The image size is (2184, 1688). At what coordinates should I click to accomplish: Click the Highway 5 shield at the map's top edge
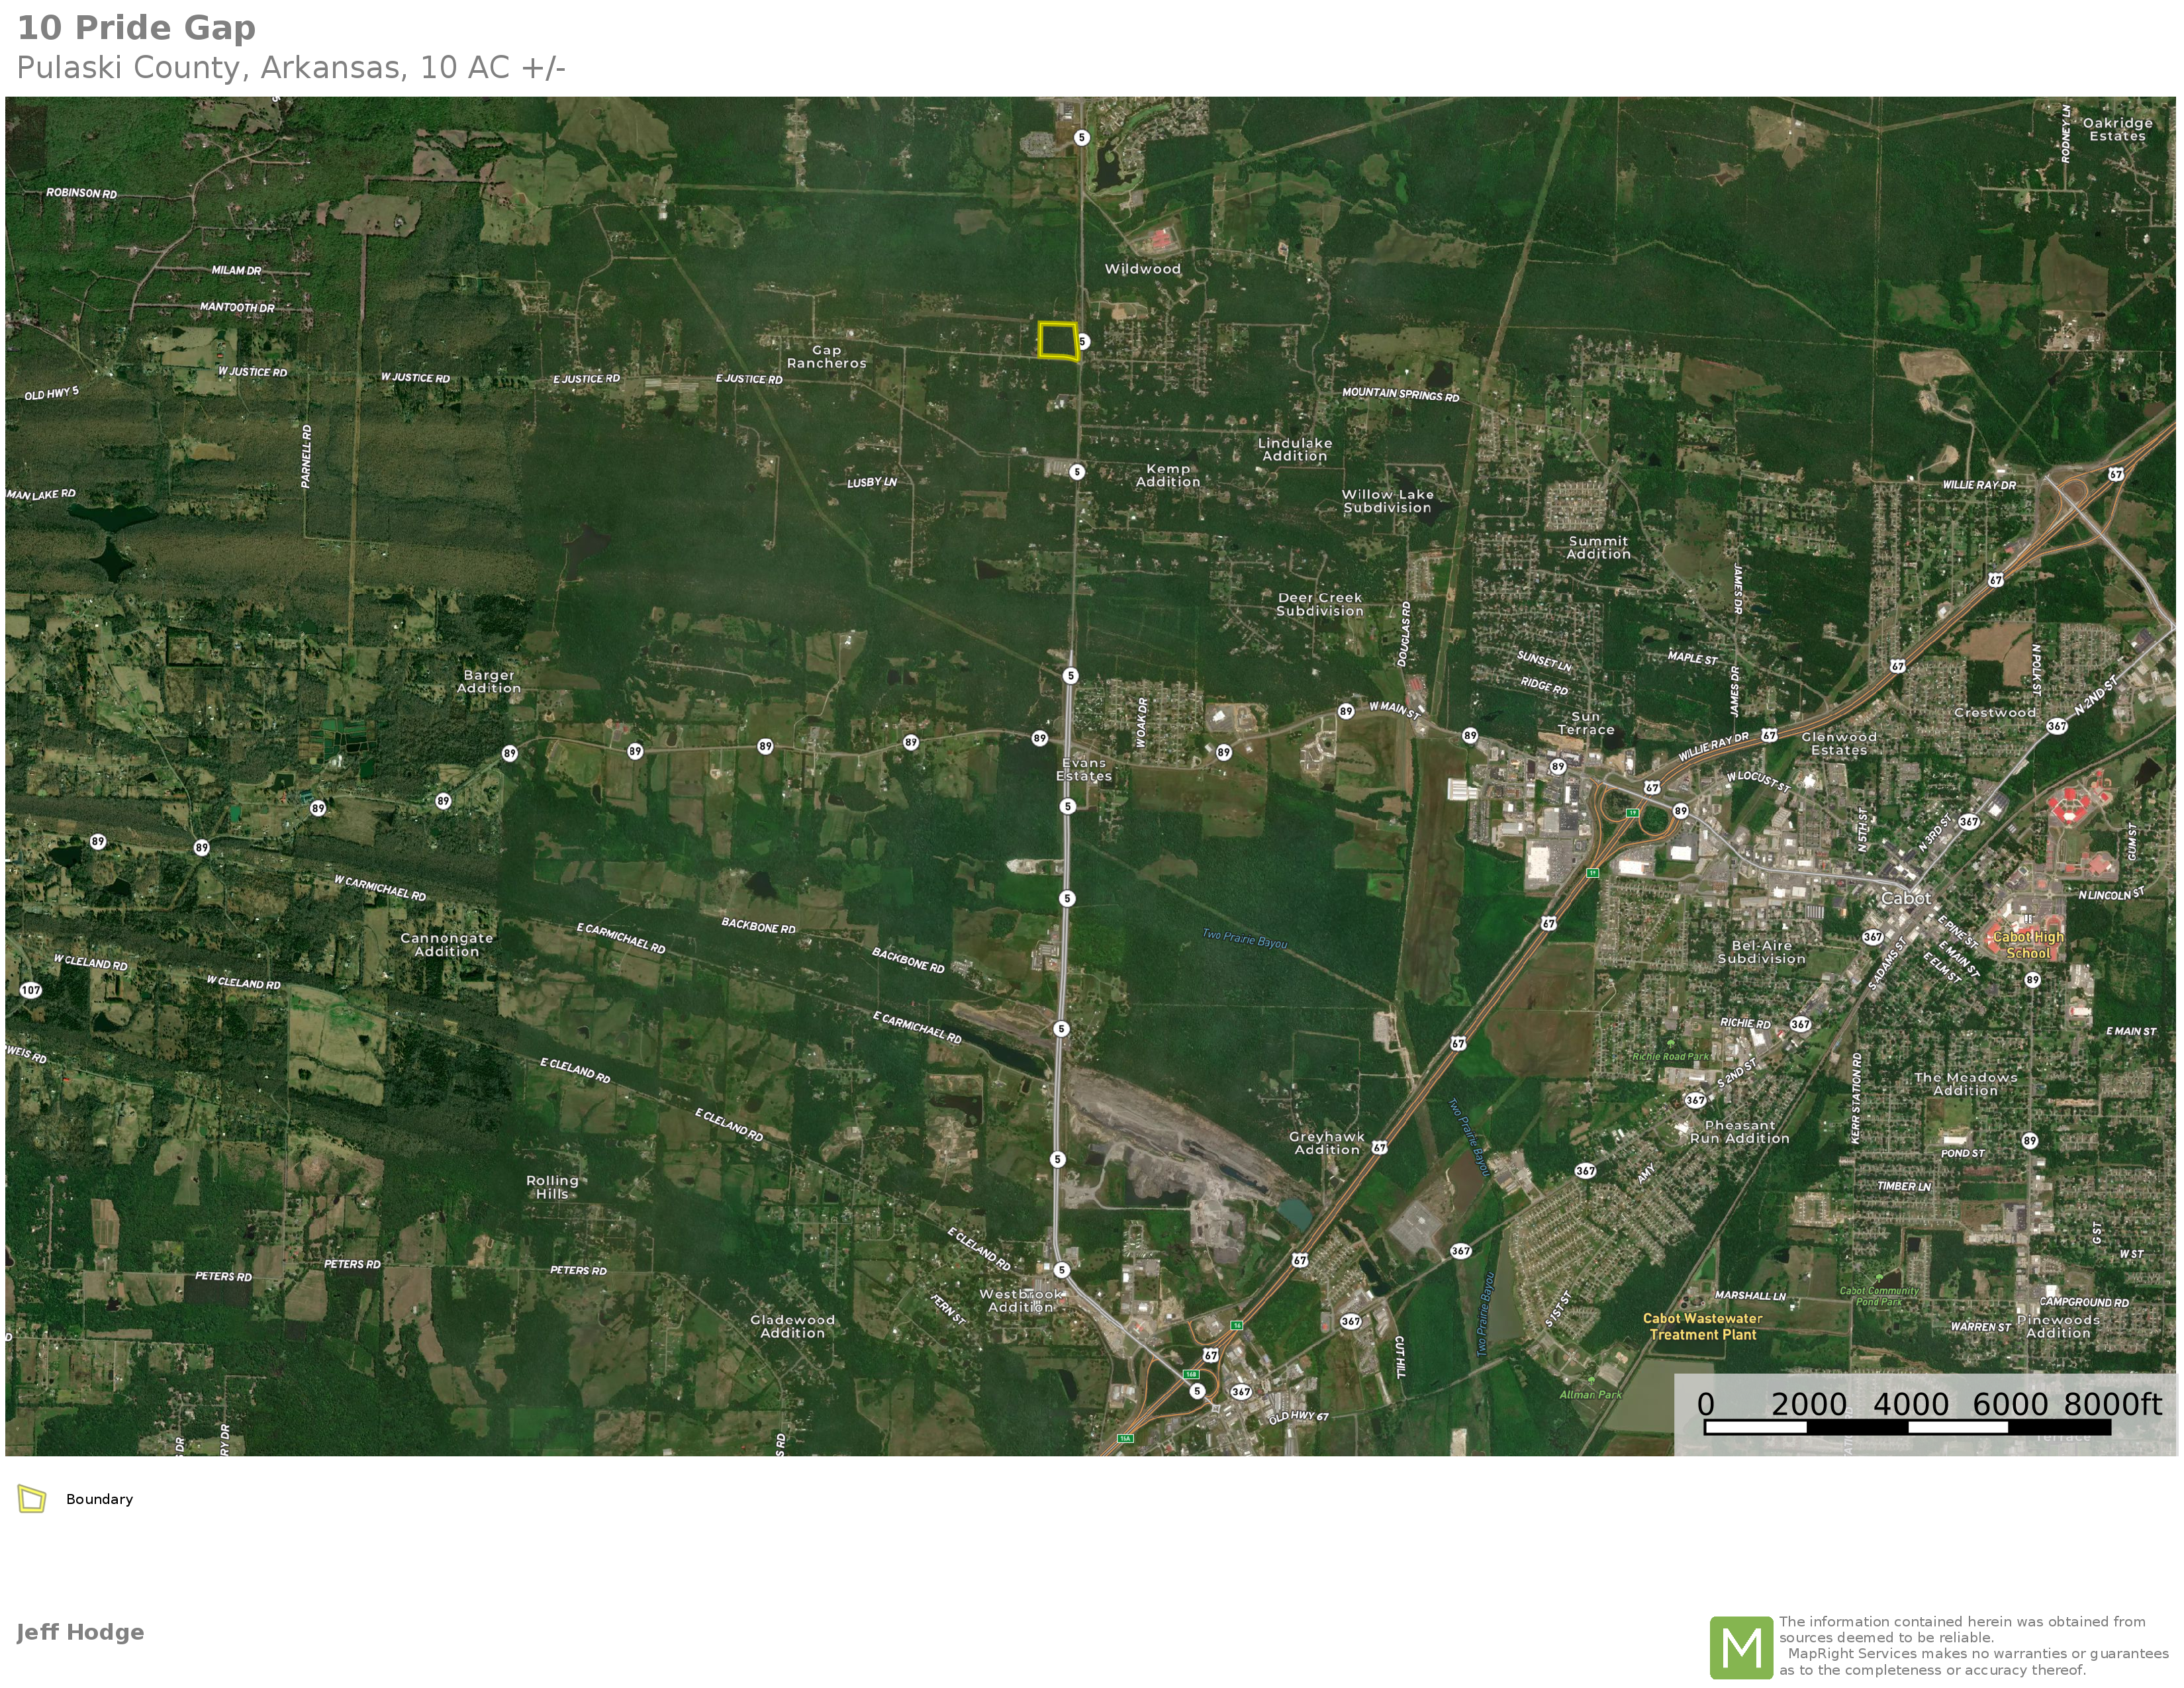coord(1081,137)
